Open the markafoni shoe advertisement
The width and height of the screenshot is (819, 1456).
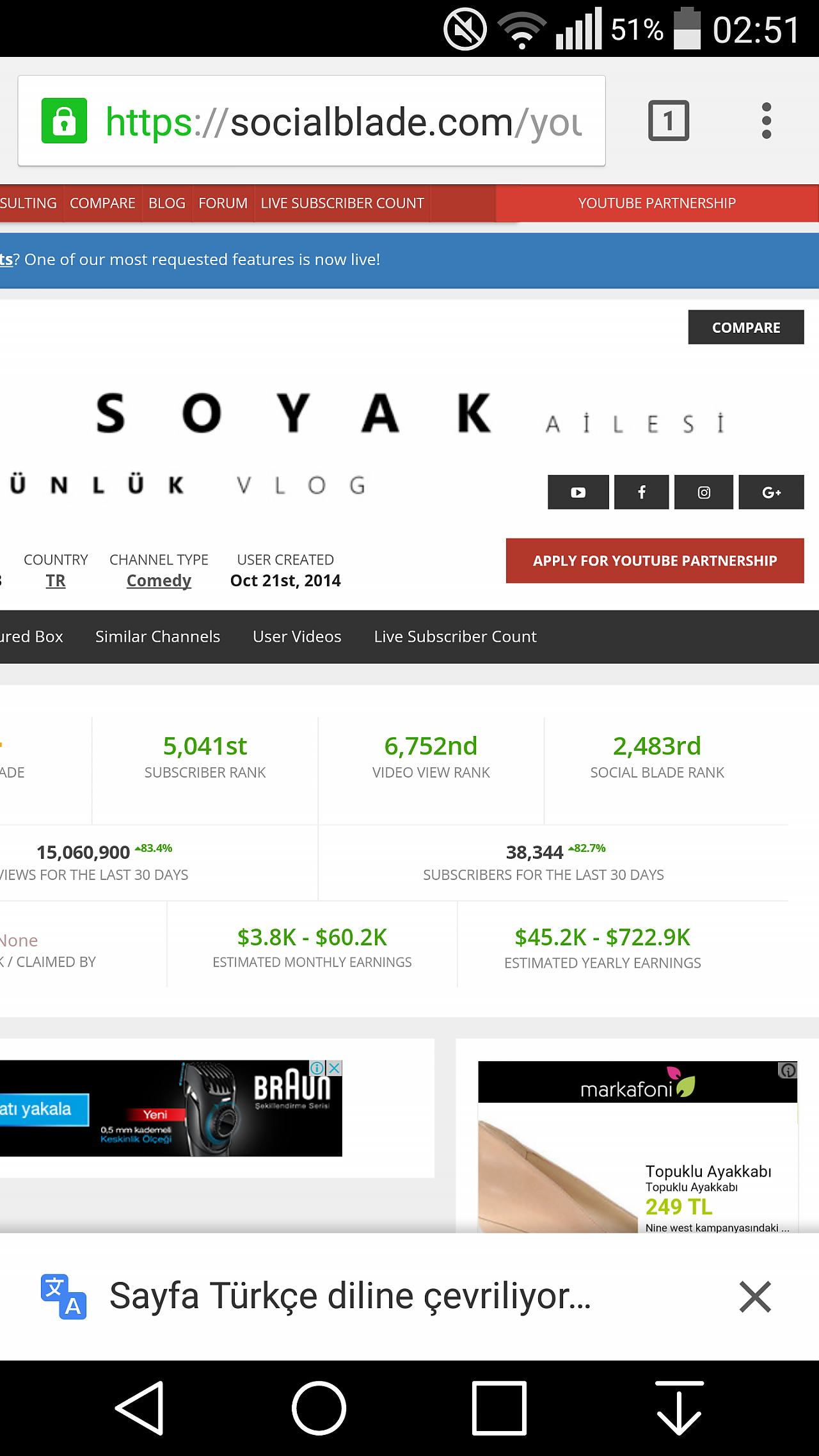click(x=638, y=1147)
